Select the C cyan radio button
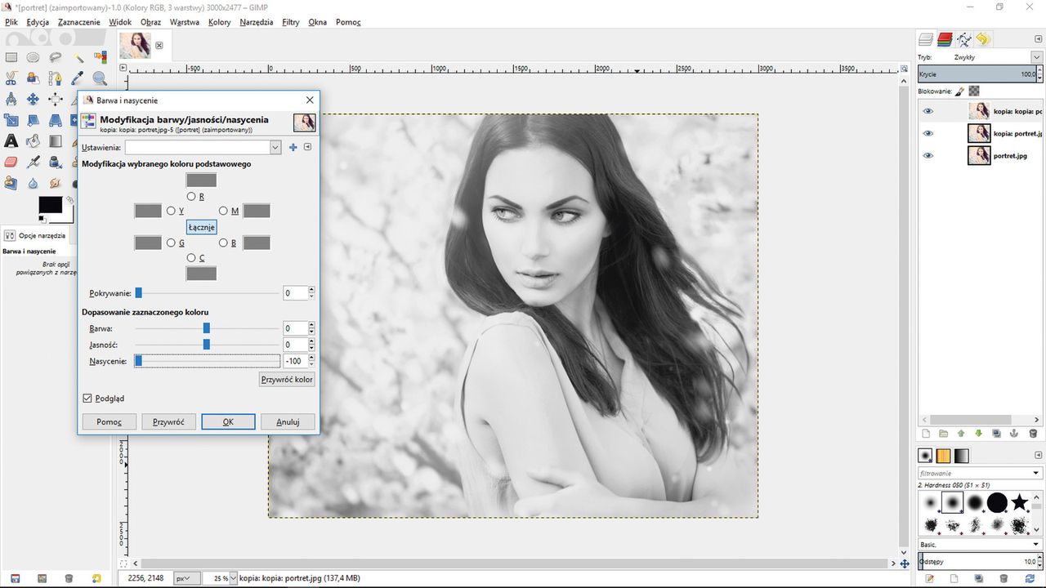1046x588 pixels. 191,258
